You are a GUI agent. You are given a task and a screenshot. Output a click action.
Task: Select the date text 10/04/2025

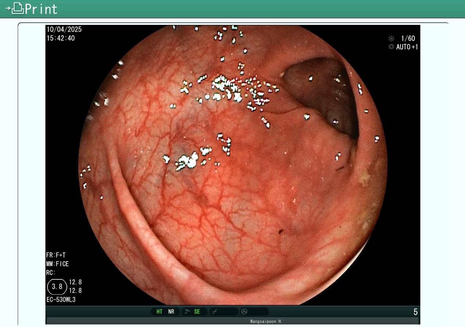click(x=64, y=29)
